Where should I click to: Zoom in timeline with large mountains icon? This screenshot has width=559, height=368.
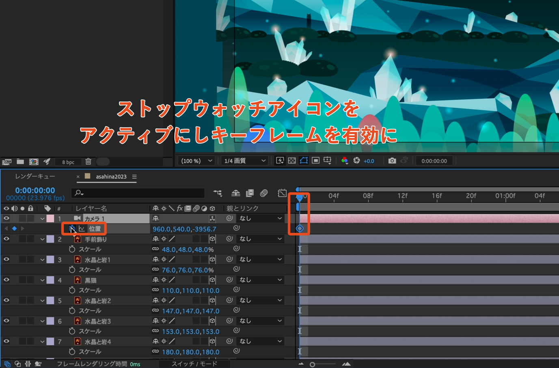tap(346, 364)
